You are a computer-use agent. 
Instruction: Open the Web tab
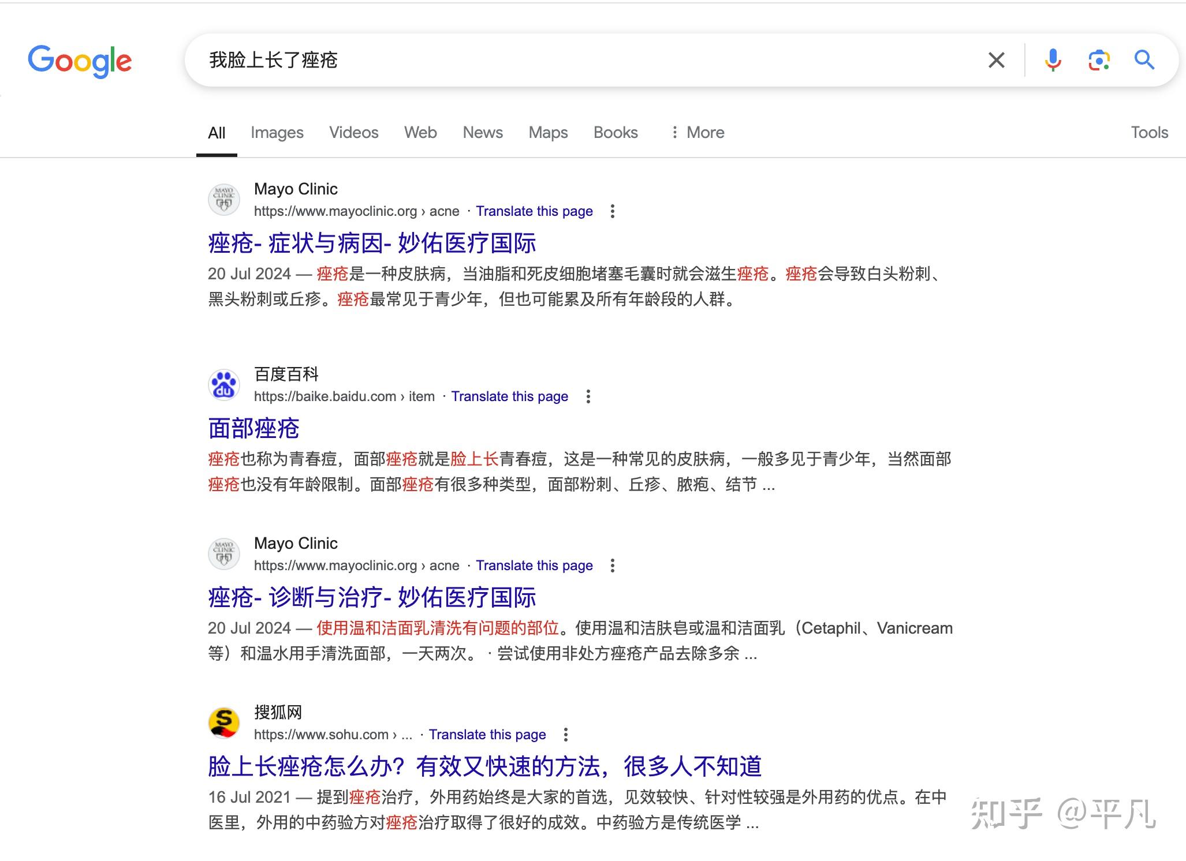420,133
